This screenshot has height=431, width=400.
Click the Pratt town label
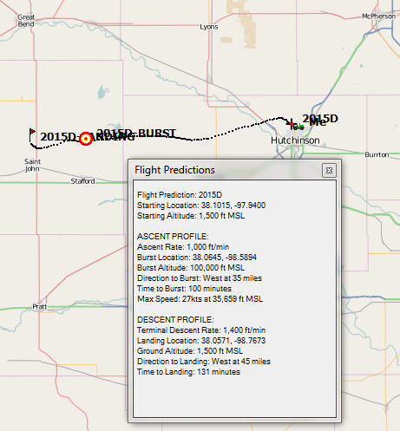tap(39, 307)
